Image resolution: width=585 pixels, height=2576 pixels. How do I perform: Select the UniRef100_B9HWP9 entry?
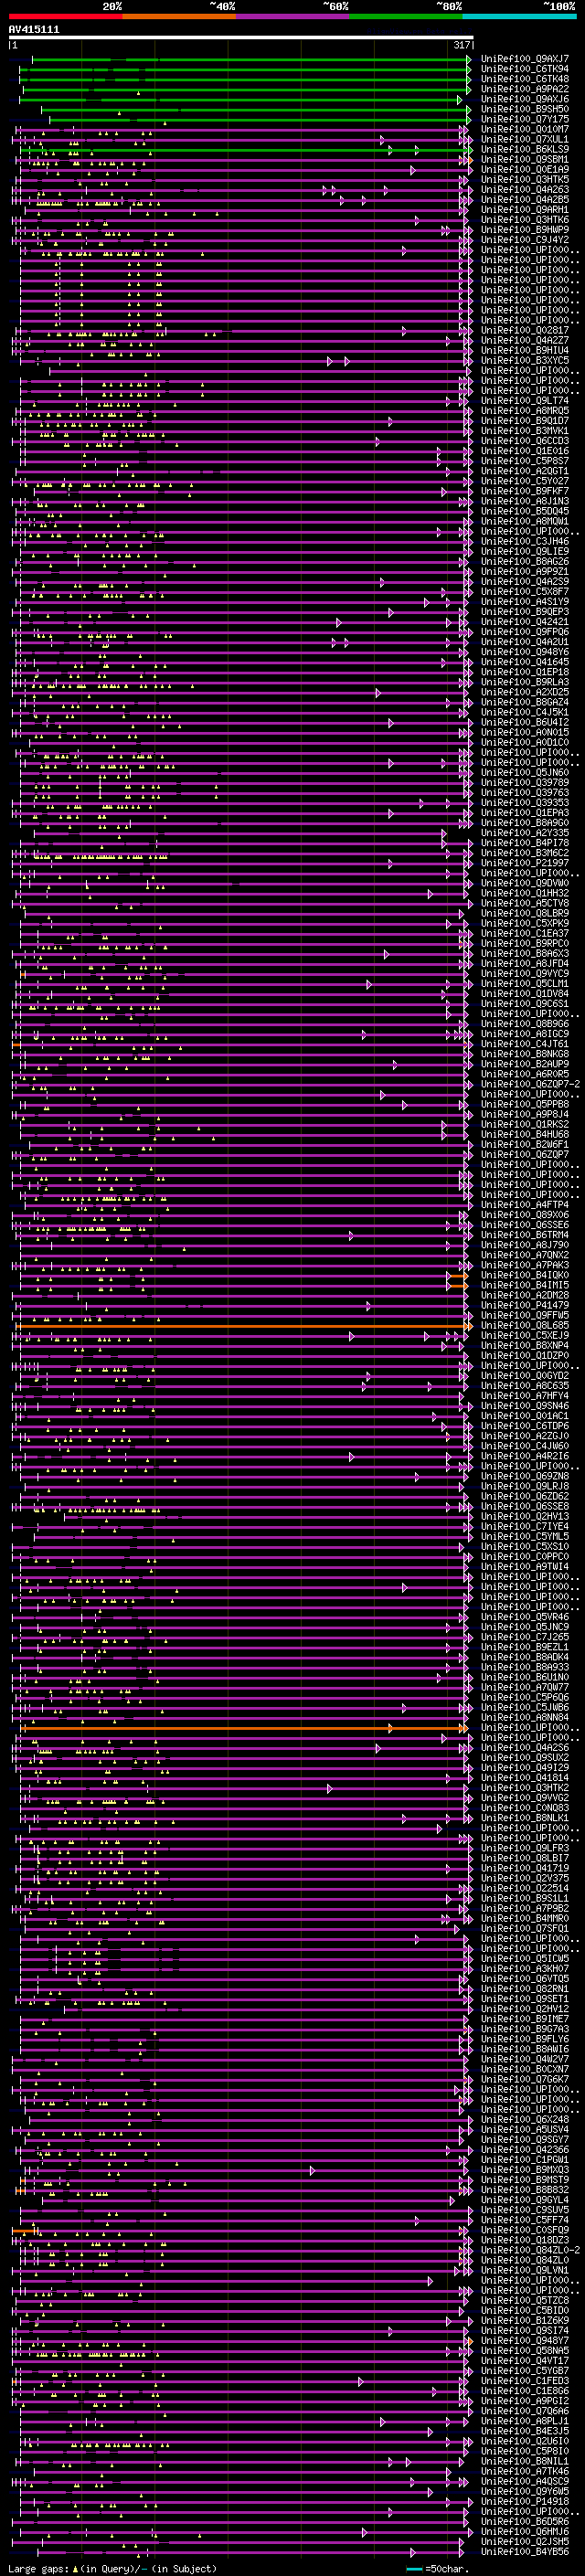[525, 230]
